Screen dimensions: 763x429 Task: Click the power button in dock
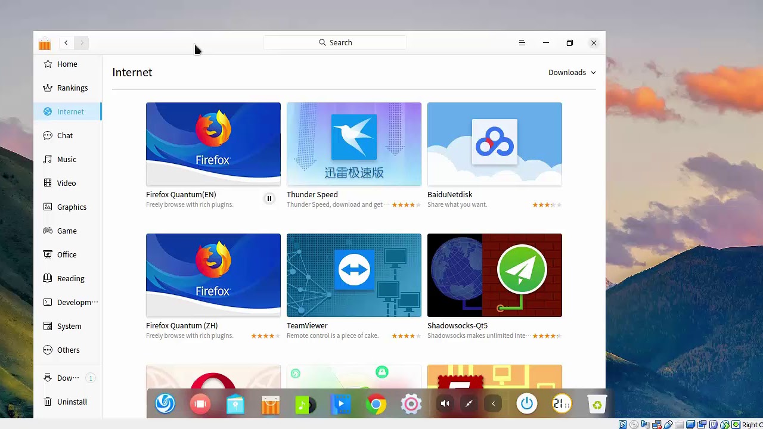point(527,404)
